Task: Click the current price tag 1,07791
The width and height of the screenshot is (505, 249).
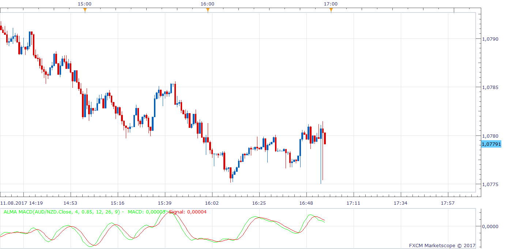Action: (491, 144)
